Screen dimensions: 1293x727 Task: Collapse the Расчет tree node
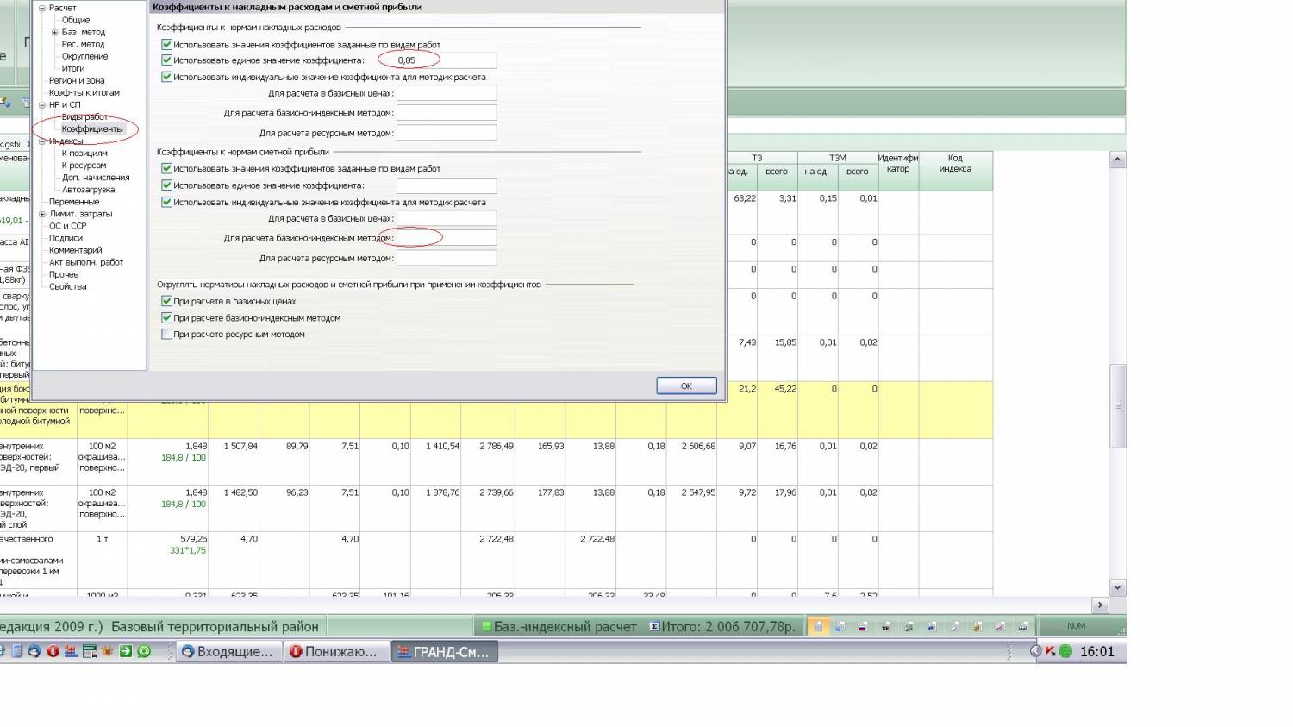tap(42, 9)
